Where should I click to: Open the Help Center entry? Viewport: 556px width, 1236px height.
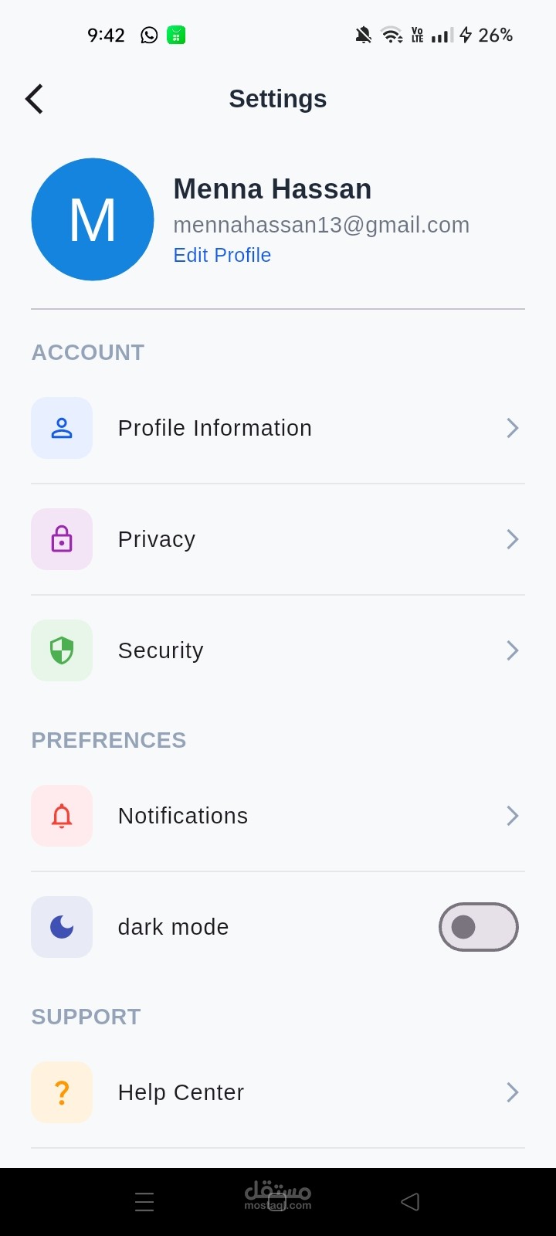181,1092
